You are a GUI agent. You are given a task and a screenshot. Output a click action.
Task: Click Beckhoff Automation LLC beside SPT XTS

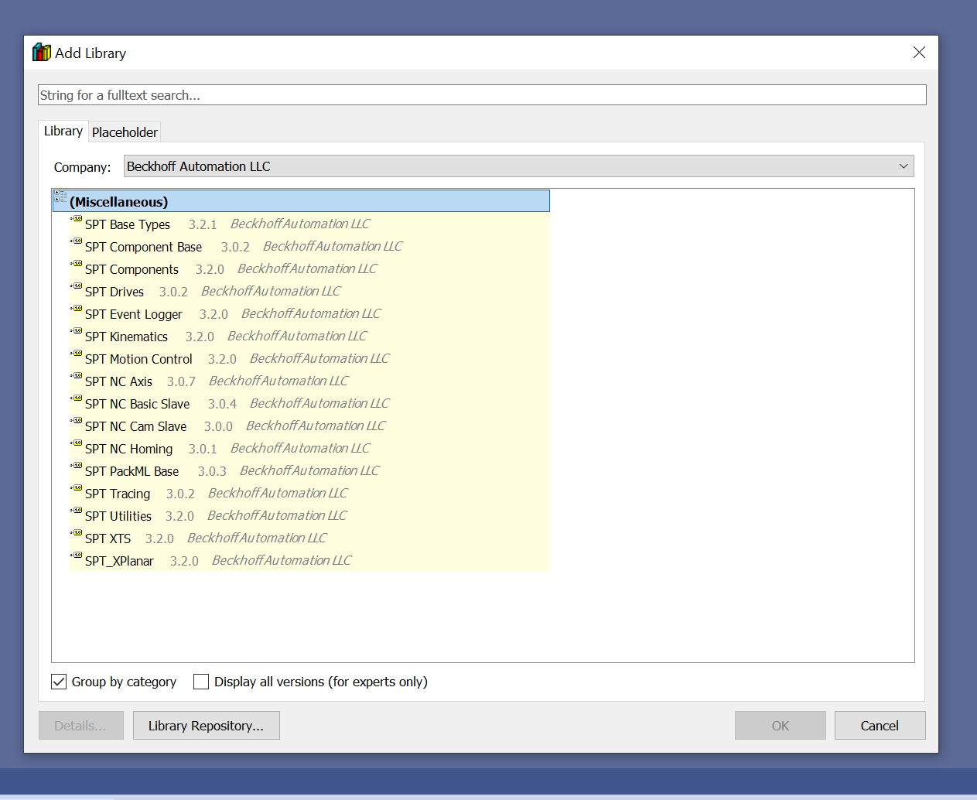pyautogui.click(x=257, y=538)
